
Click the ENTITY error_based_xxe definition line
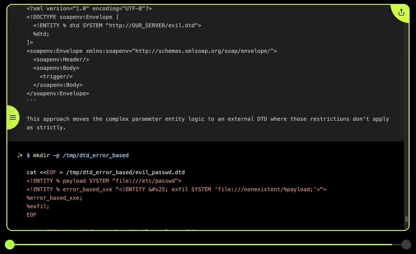[177, 189]
